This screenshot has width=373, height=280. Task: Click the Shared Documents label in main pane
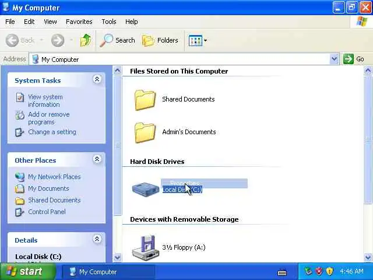(x=188, y=99)
